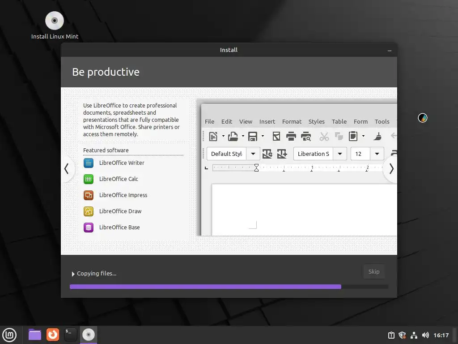458x344 pixels.
Task: Launch Firefox from the panel
Action: tap(53, 335)
